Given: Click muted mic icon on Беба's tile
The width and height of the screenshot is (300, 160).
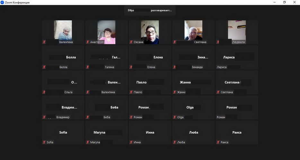Looking at the screenshot, I should (x=87, y=117).
